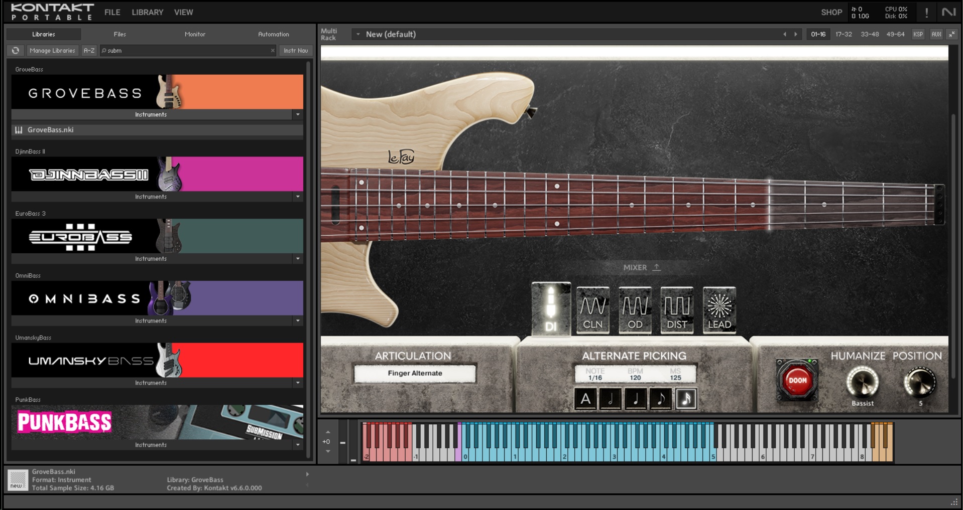Viewport: 963px width, 510px height.
Task: Select the LEAD tone icon
Action: click(719, 310)
